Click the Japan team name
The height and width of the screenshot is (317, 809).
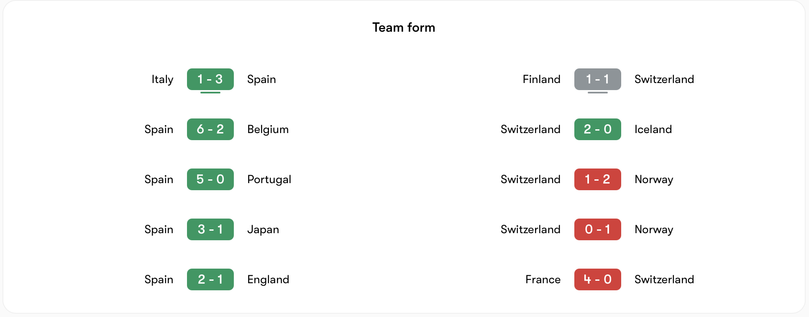(x=263, y=229)
